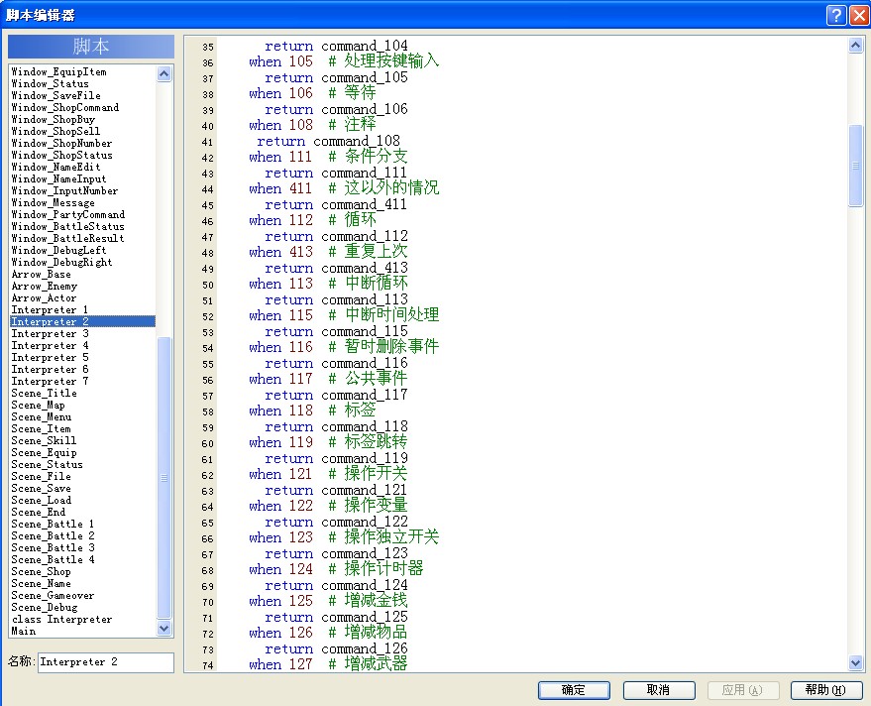871x706 pixels.
Task: Click script list scroll down arrow
Action: click(x=163, y=629)
